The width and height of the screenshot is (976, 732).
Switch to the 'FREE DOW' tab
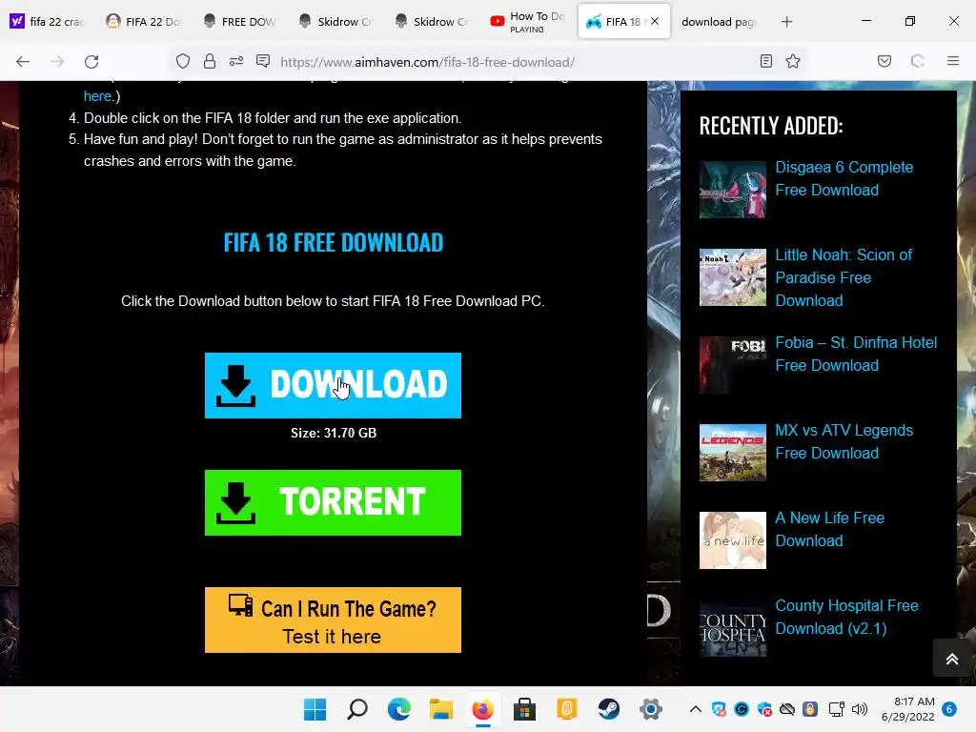tap(239, 22)
